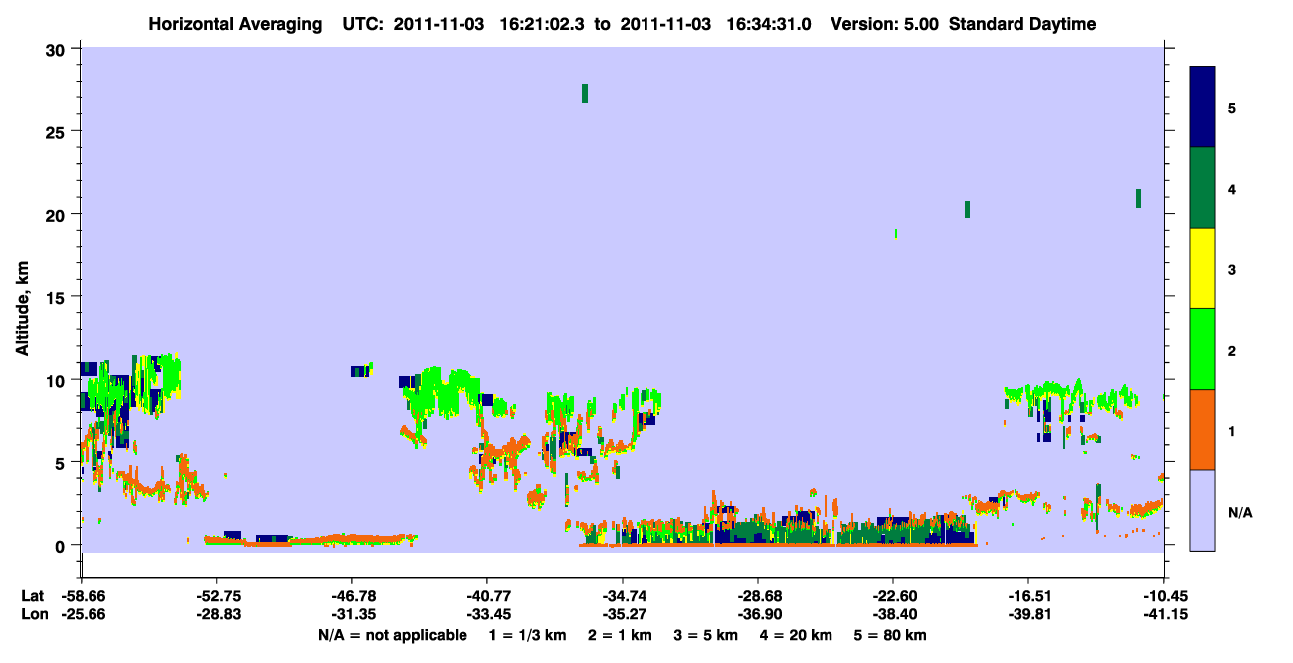
Task: Click the altitude tick label '20'
Action: tap(58, 215)
